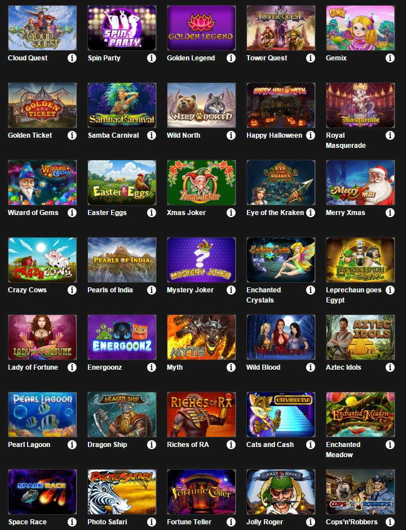
Task: Click the Samba Carnival title text
Action: (113, 135)
